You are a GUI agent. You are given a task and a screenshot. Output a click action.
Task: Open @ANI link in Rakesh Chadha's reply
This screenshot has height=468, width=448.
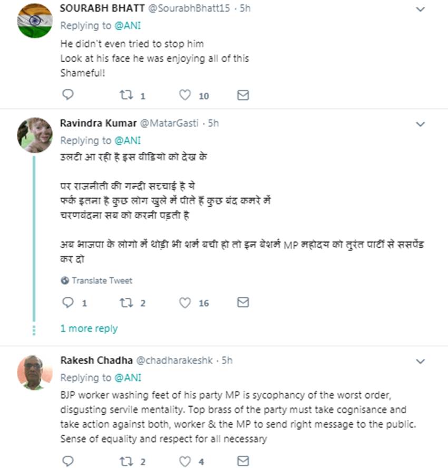coord(128,378)
